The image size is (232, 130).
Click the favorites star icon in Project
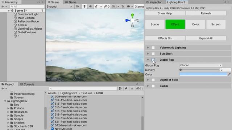point(132,88)
